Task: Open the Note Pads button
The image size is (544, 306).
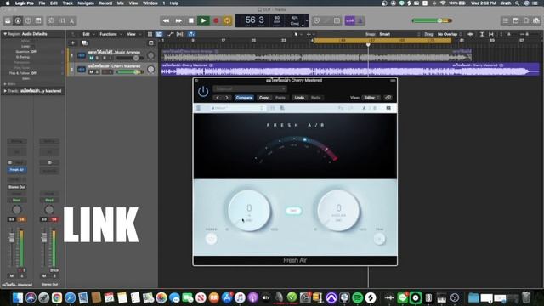Action: 516,20
